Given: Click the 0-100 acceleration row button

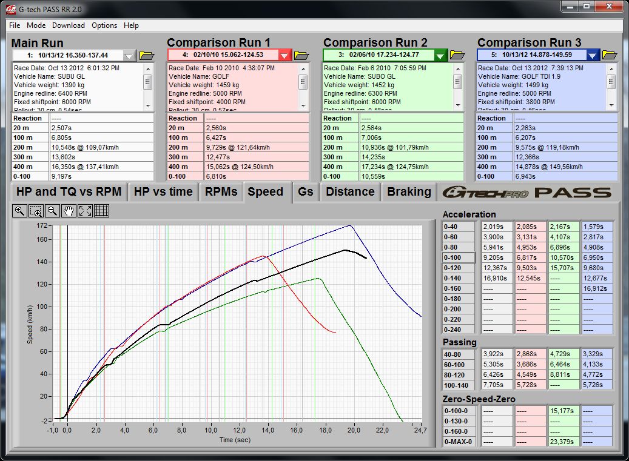Looking at the screenshot, I should click(x=459, y=257).
